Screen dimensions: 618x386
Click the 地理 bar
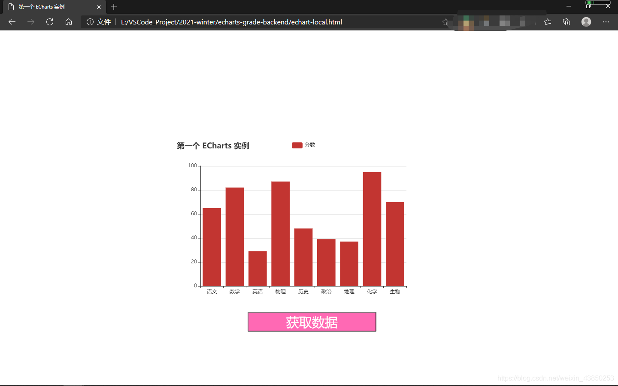349,264
